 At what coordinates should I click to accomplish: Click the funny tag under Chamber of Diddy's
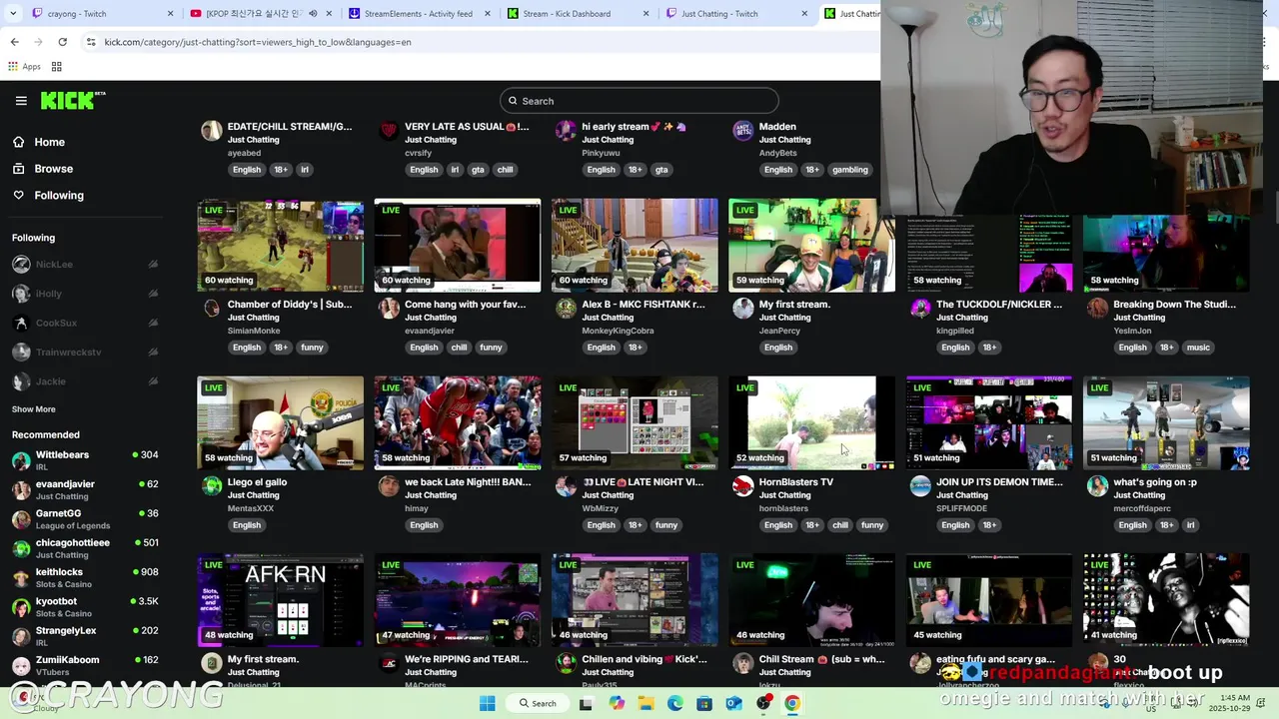[312, 348]
